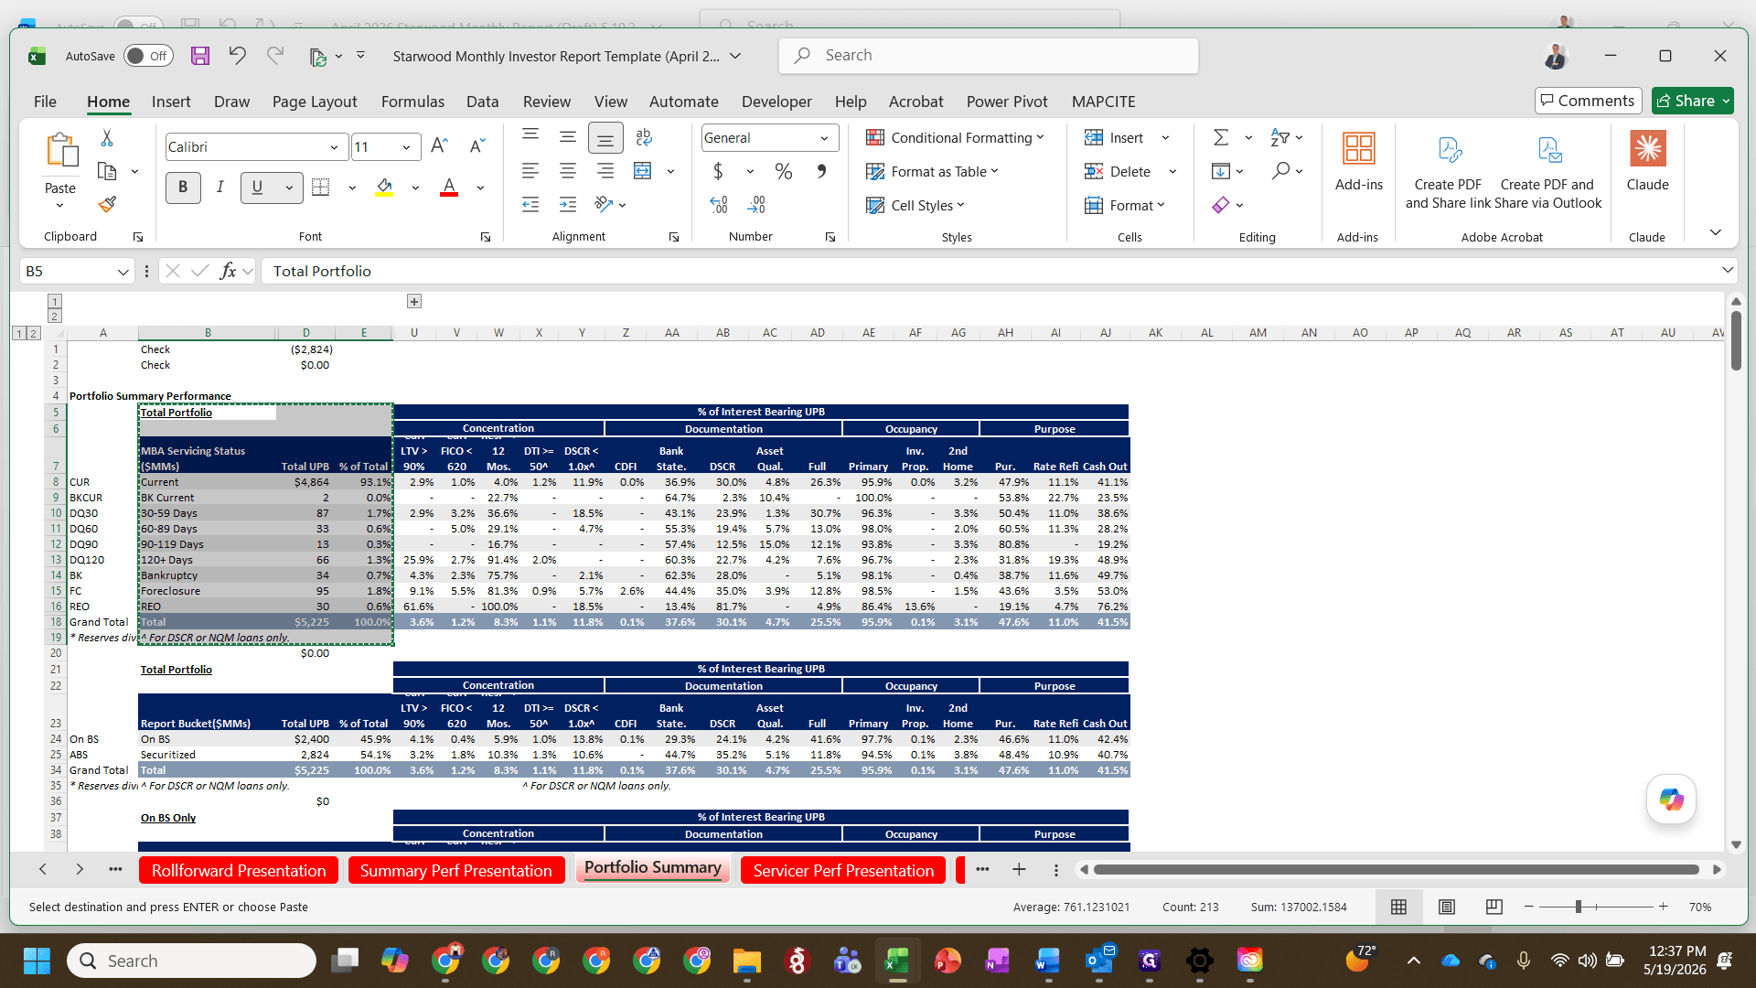Click the Name Box showing B5
This screenshot has height=988, width=1756.
(77, 271)
